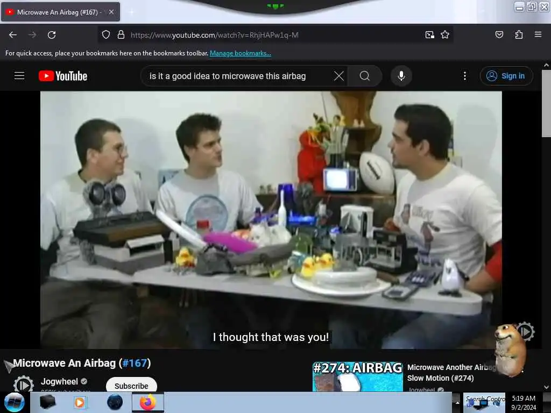Open the Manage bookmarks link
Screen dimensions: 551x413
[x=241, y=53]
